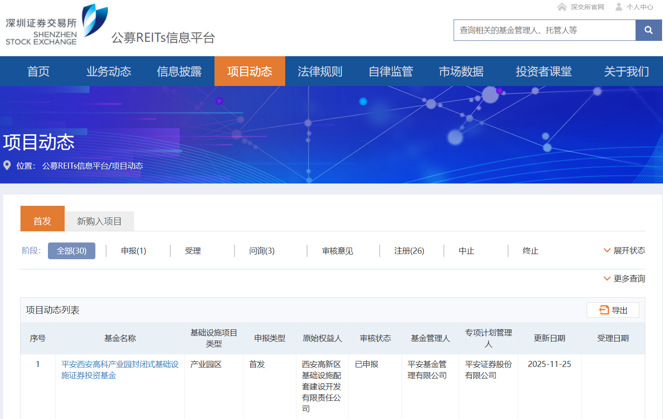Viewport: 663px width, 419px height.
Task: Select the 全部(30) stage filter
Action: click(72, 251)
